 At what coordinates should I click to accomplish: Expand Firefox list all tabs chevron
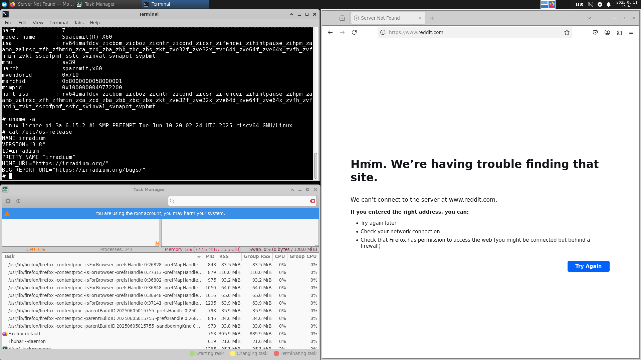click(589, 18)
